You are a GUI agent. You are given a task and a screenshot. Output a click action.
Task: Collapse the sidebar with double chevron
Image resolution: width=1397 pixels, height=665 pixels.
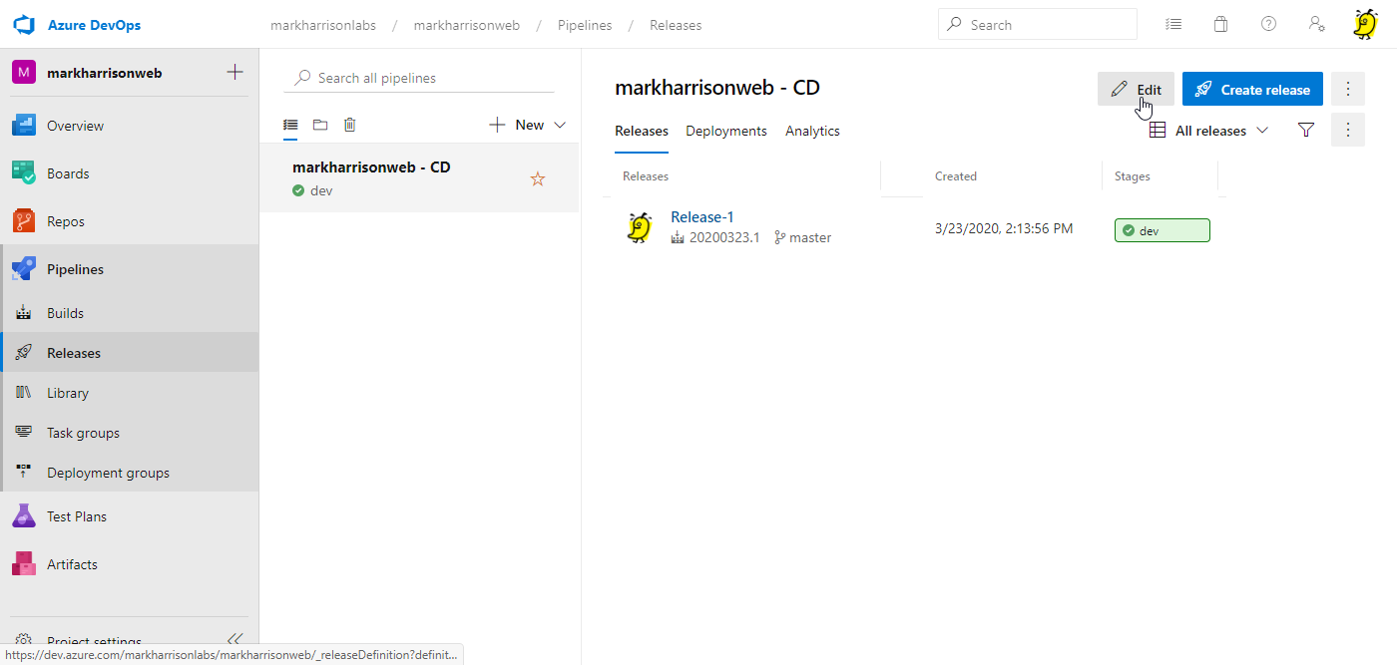tap(234, 640)
